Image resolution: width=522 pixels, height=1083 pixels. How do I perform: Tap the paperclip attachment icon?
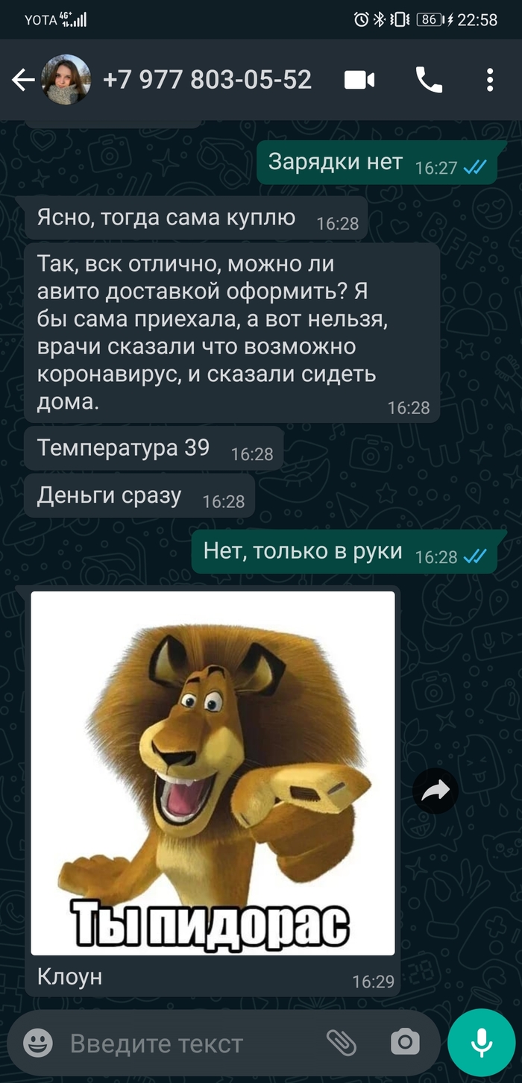tap(342, 1042)
